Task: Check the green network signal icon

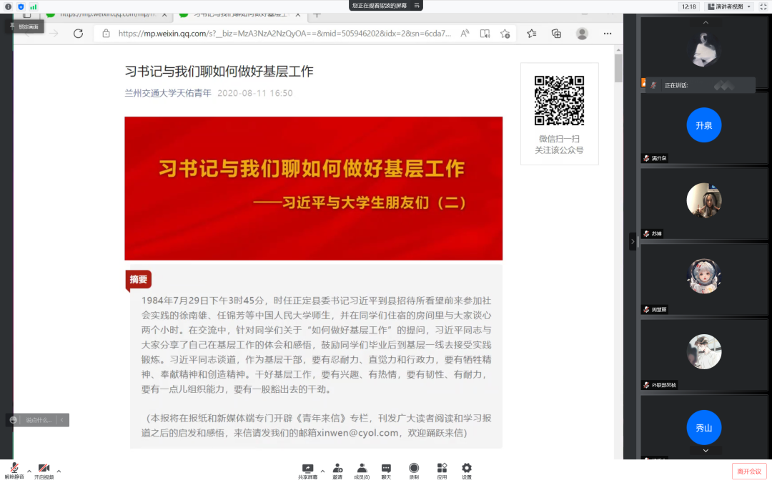Action: tap(33, 7)
